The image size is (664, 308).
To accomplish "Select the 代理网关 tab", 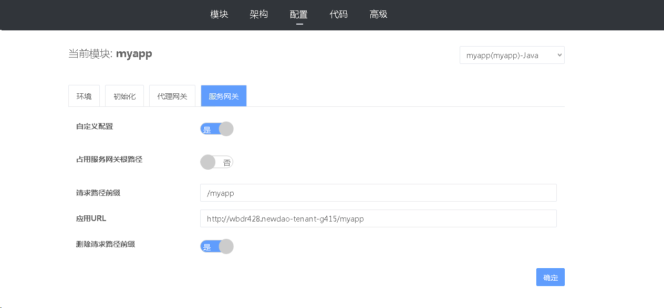I will click(x=172, y=96).
